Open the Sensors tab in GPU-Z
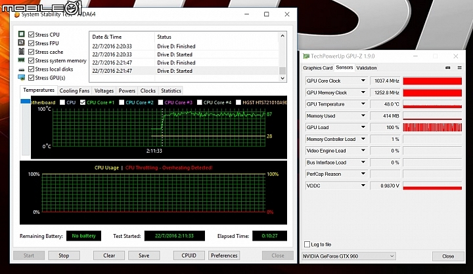The image size is (473, 274). click(344, 68)
